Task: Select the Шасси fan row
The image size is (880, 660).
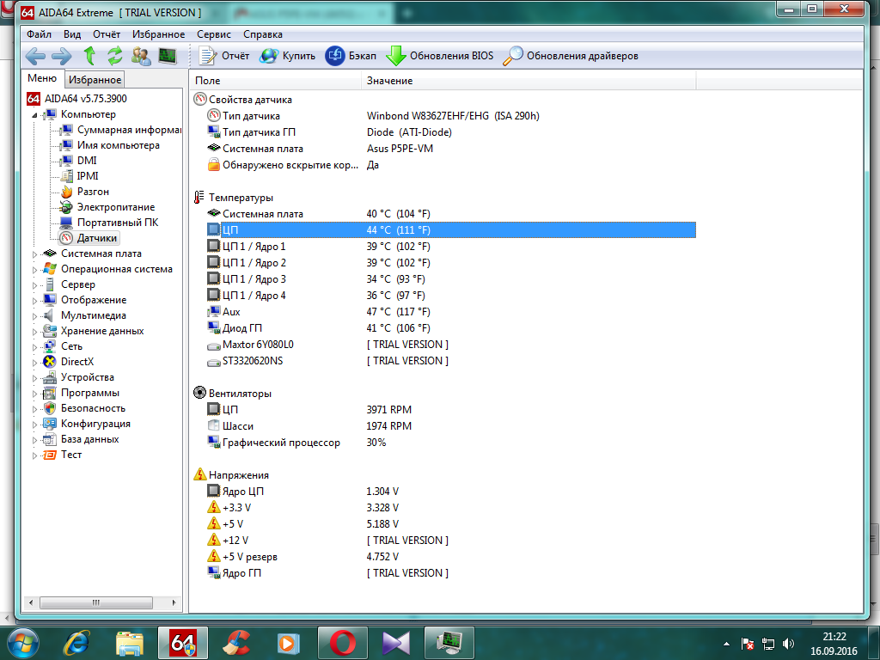Action: click(451, 426)
